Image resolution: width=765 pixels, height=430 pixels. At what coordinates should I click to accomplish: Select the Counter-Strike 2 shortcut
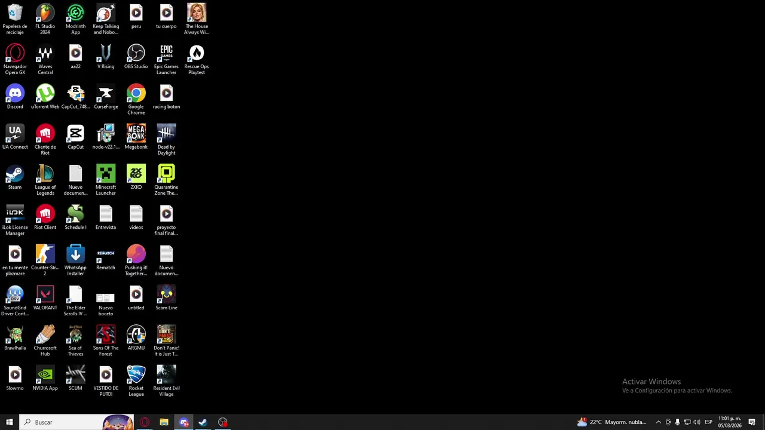click(45, 260)
